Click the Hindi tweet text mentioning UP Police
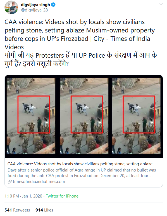The height and width of the screenshot is (216, 167). 81,60
